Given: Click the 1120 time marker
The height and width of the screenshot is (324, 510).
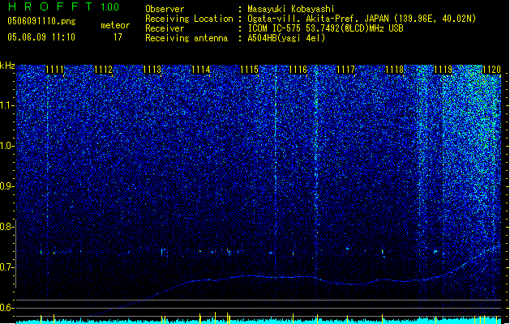Looking at the screenshot, I should [492, 70].
